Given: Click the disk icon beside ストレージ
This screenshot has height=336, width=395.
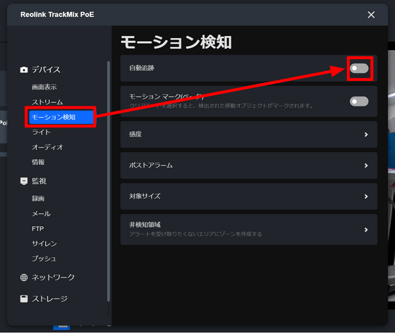Looking at the screenshot, I should tap(24, 299).
